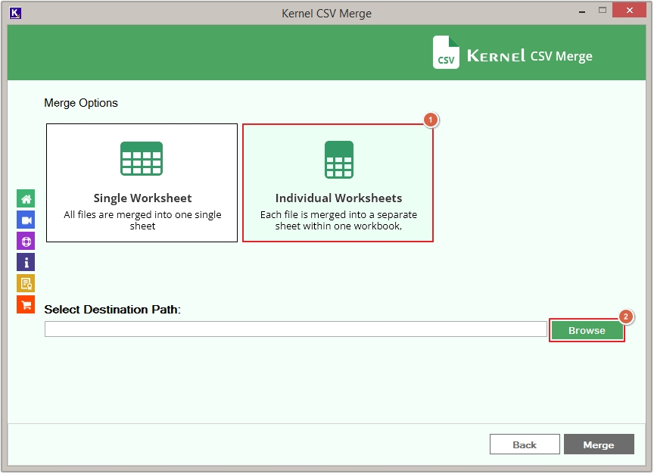Select the Single Worksheet merge option
Image resolution: width=654 pixels, height=474 pixels.
[142, 182]
